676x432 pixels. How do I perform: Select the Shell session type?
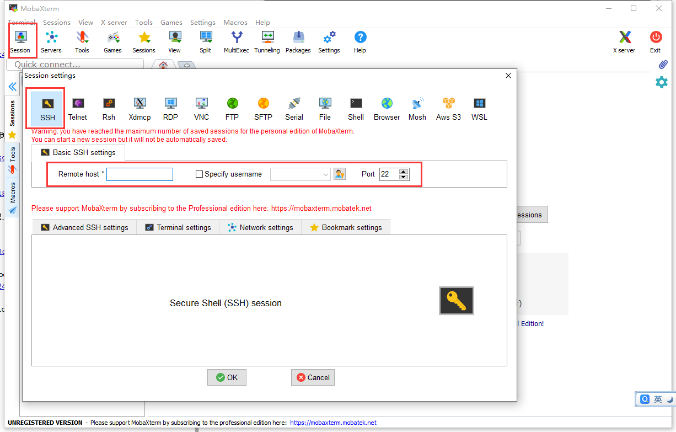[356, 109]
